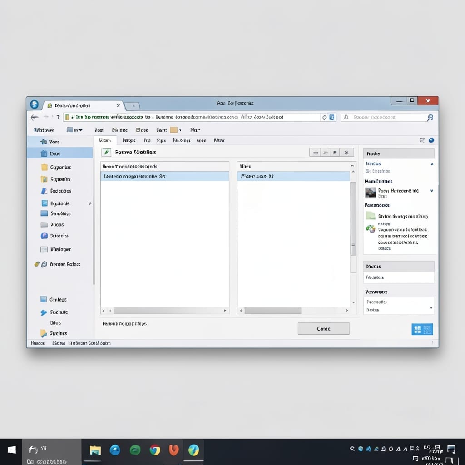Viewport: 465px width, 465px height.
Task: Open the view dropdown next to Wintowe
Action: 74,130
